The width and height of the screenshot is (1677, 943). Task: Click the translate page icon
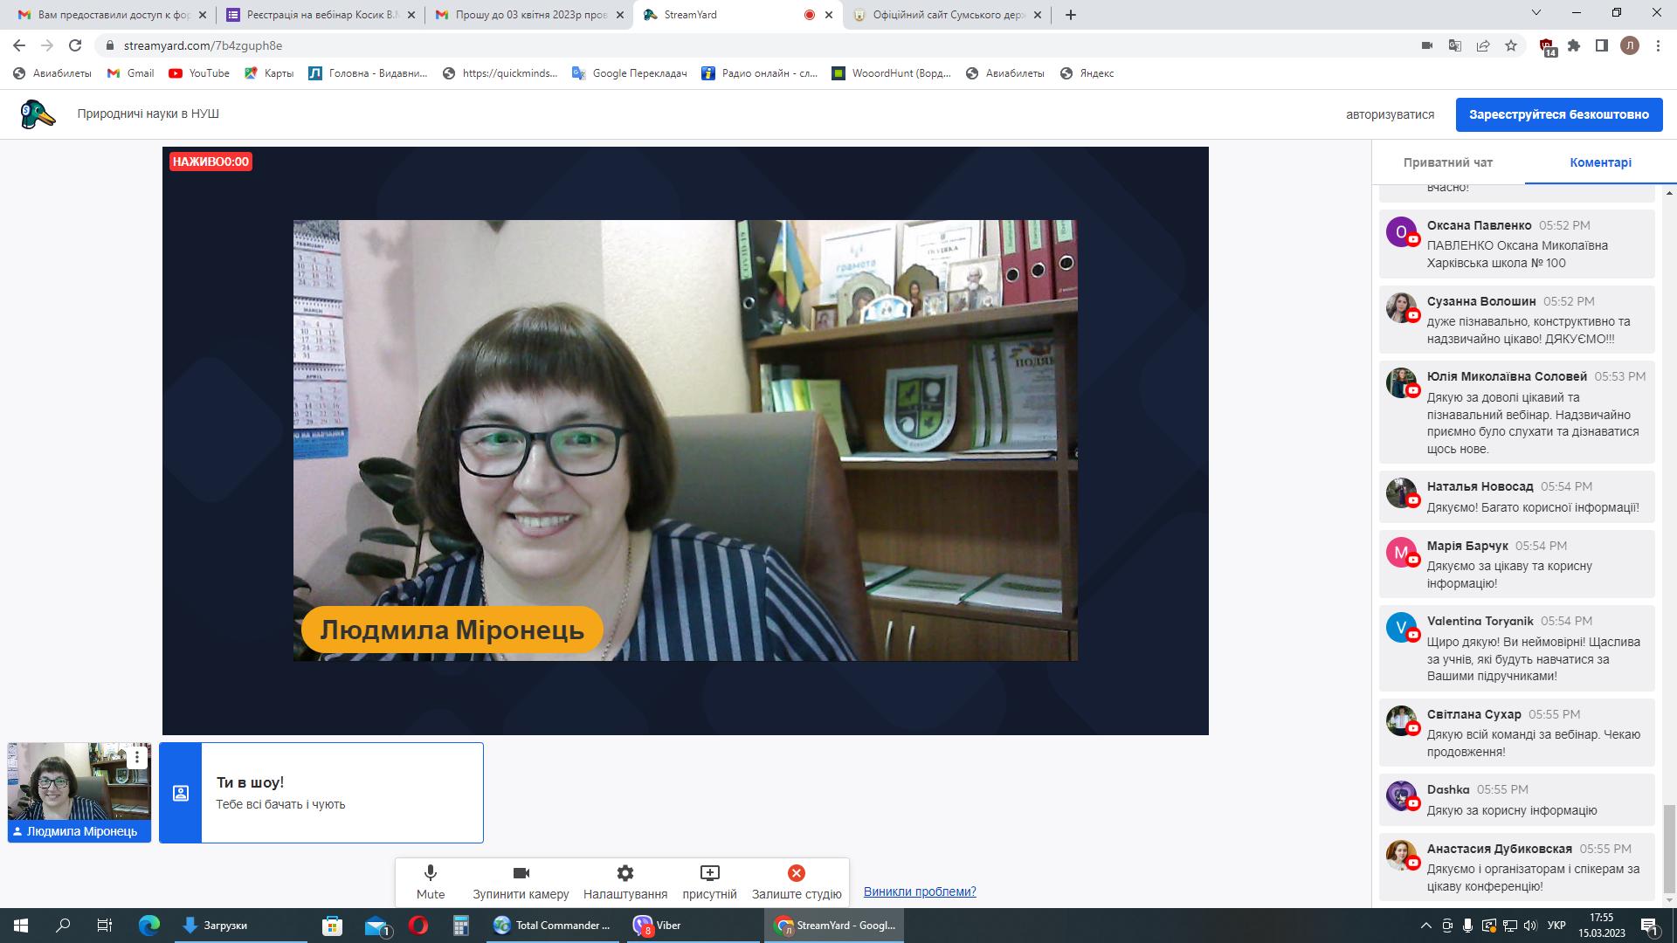(1455, 45)
